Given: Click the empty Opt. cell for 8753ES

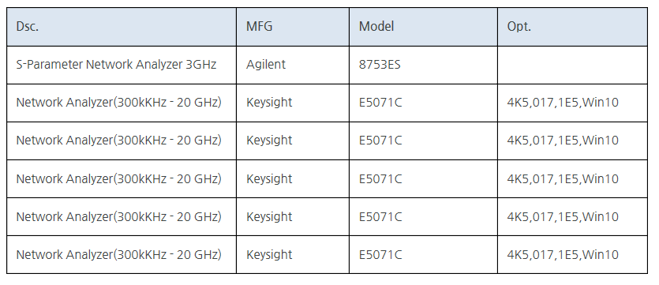Looking at the screenshot, I should (572, 65).
